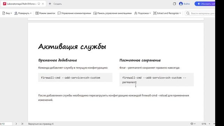Viewport: 224px width, 126px height.
Task: Click the Обновить upgrade button
Action: pos(205,4)
